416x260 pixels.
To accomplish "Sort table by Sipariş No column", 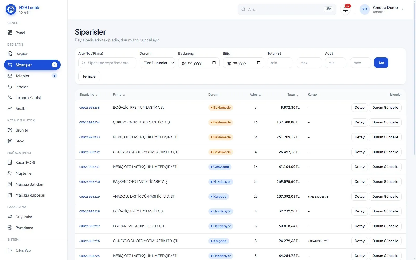I will (x=89, y=95).
